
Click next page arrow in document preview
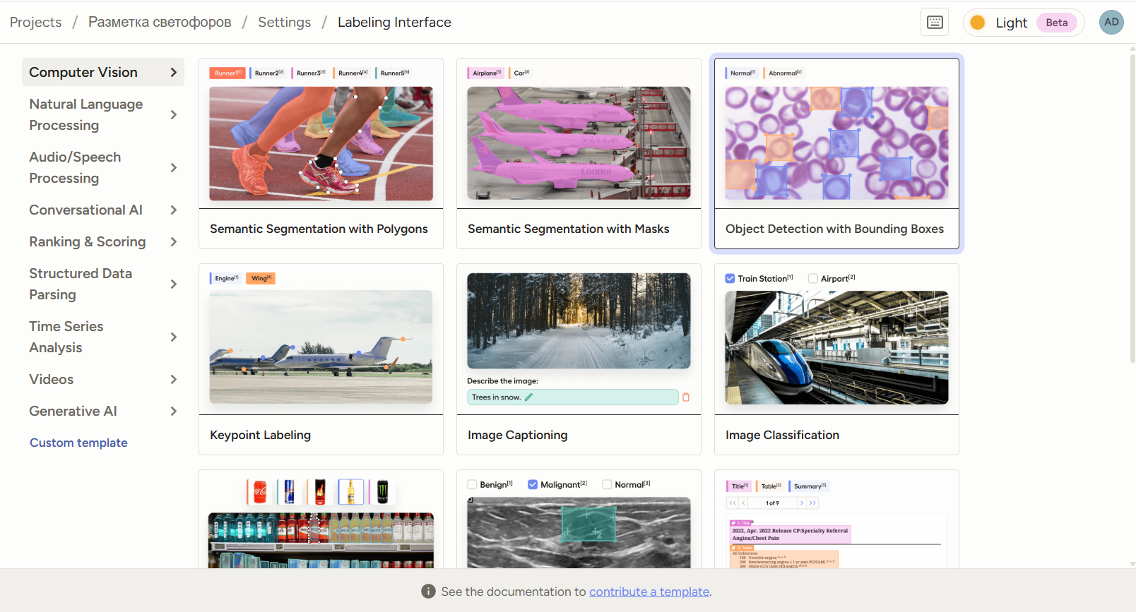click(x=802, y=503)
